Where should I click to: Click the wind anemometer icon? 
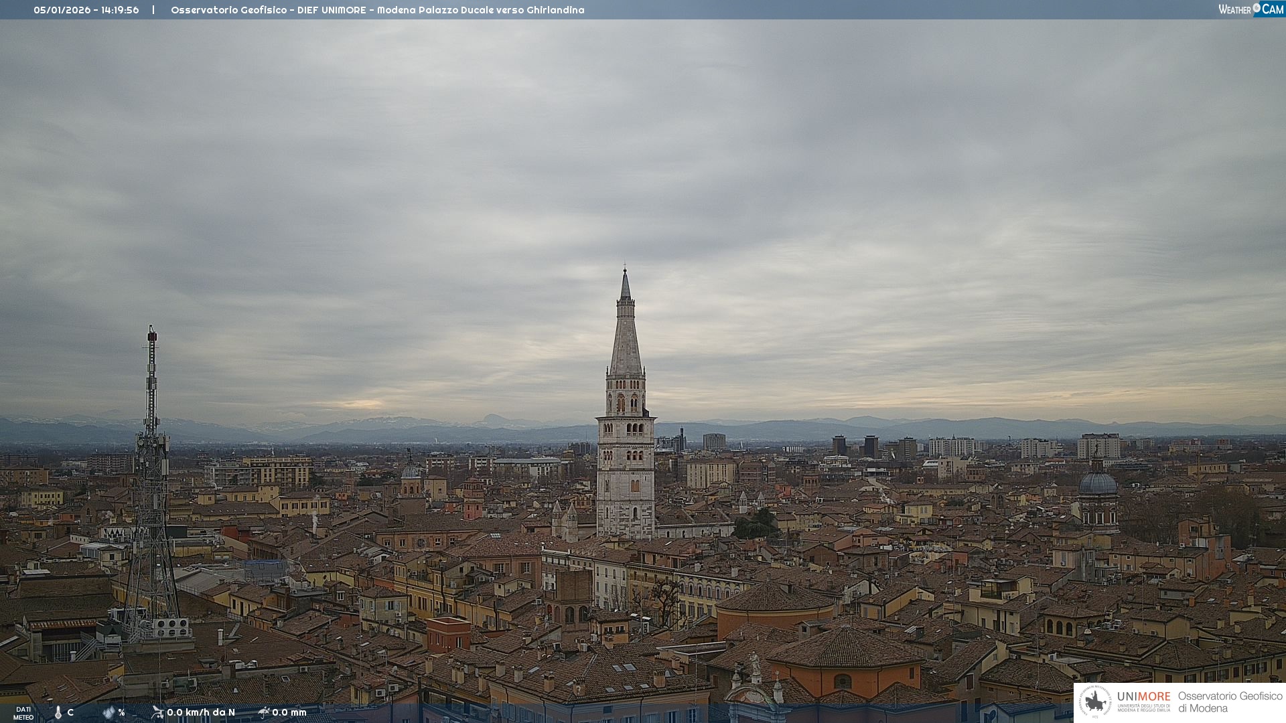[x=157, y=712]
